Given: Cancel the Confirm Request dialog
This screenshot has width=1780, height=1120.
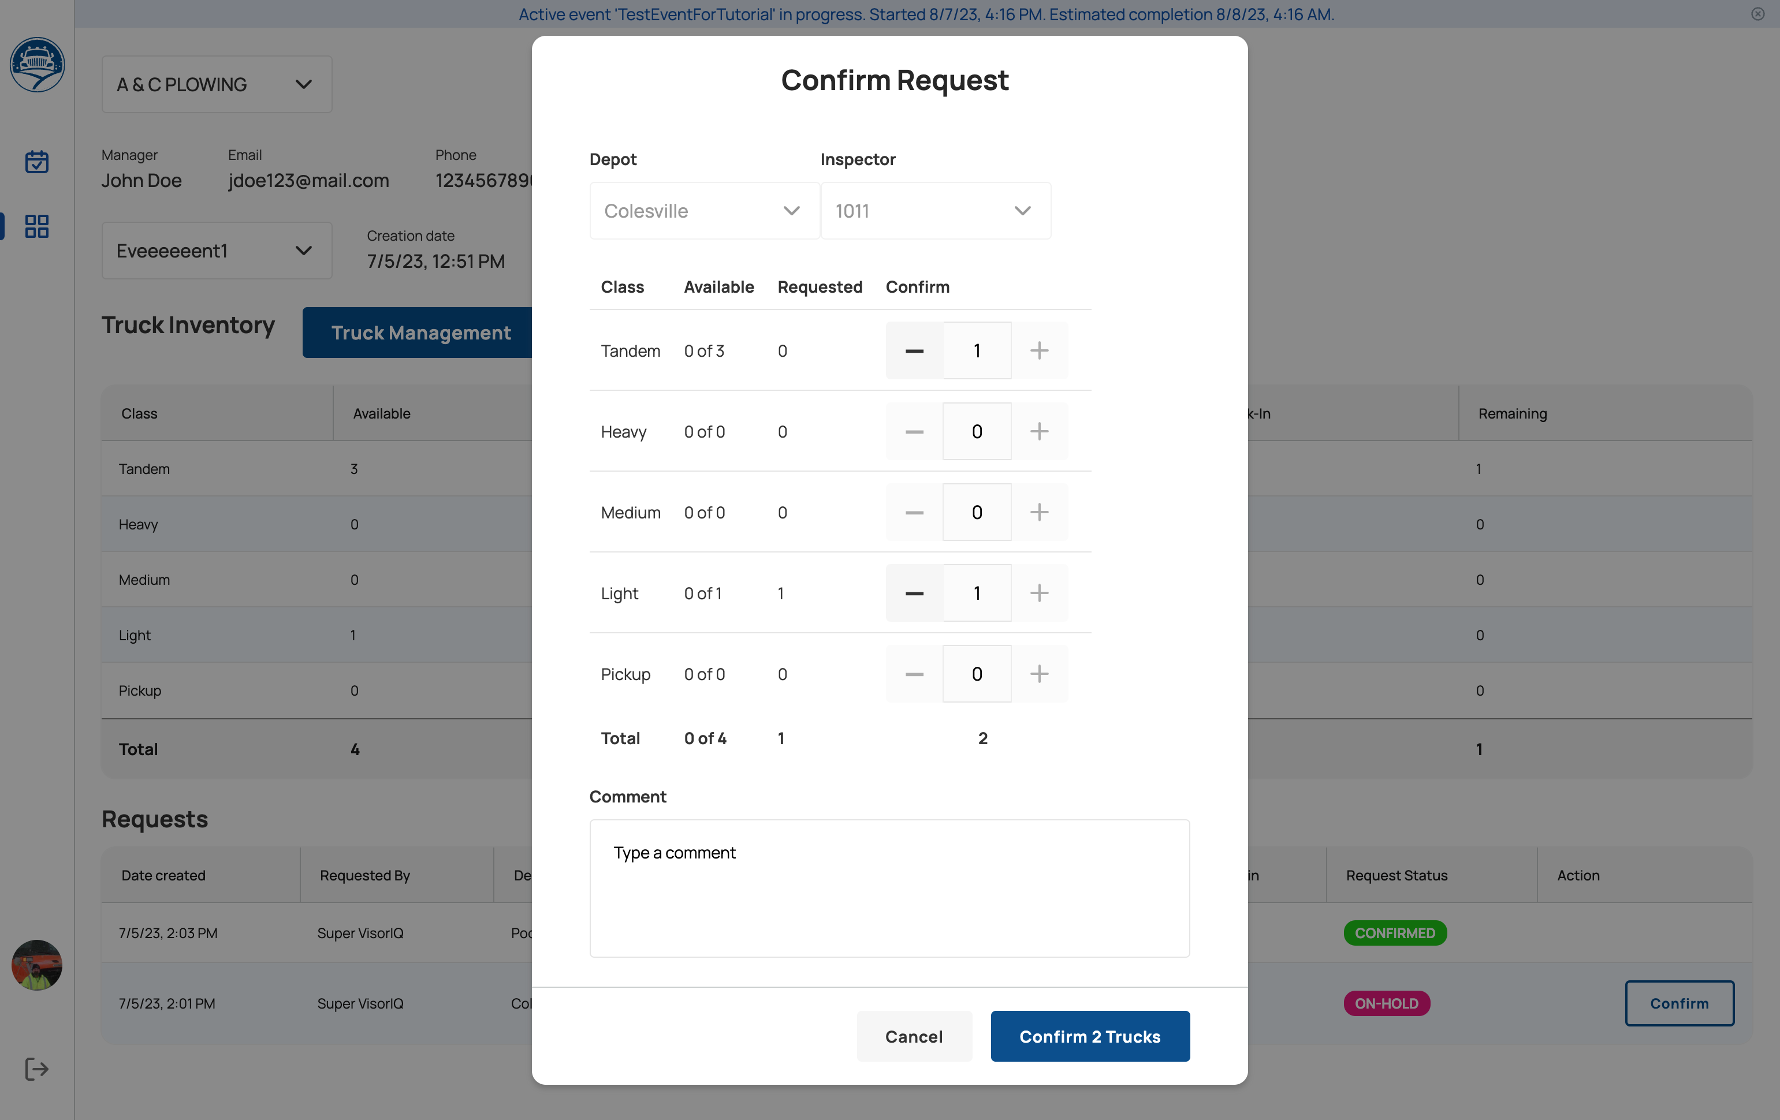Looking at the screenshot, I should (x=914, y=1036).
